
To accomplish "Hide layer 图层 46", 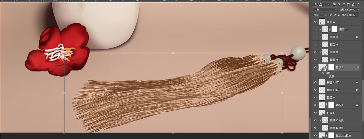I will [315, 60].
